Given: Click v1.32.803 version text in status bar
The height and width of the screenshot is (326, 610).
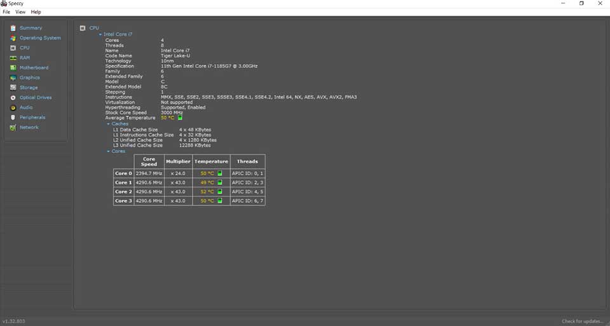Looking at the screenshot, I should [x=13, y=322].
